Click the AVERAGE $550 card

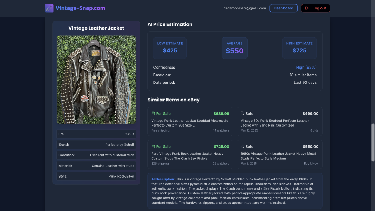234,48
